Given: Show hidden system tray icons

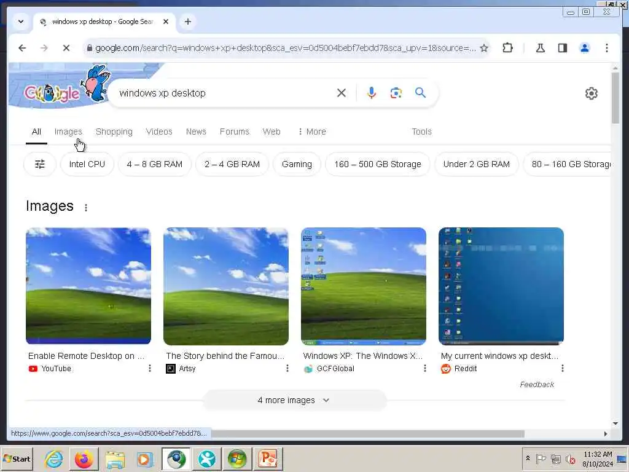Looking at the screenshot, I should point(528,458).
